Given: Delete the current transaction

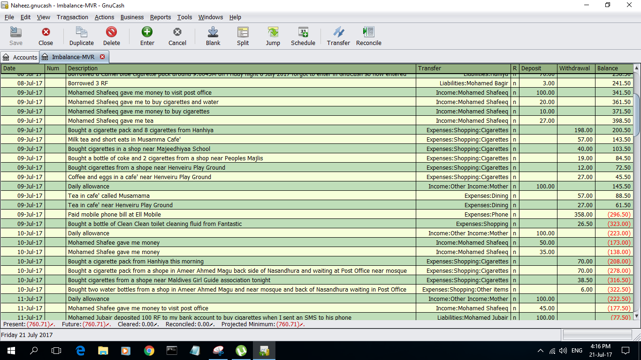Looking at the screenshot, I should click(x=112, y=36).
